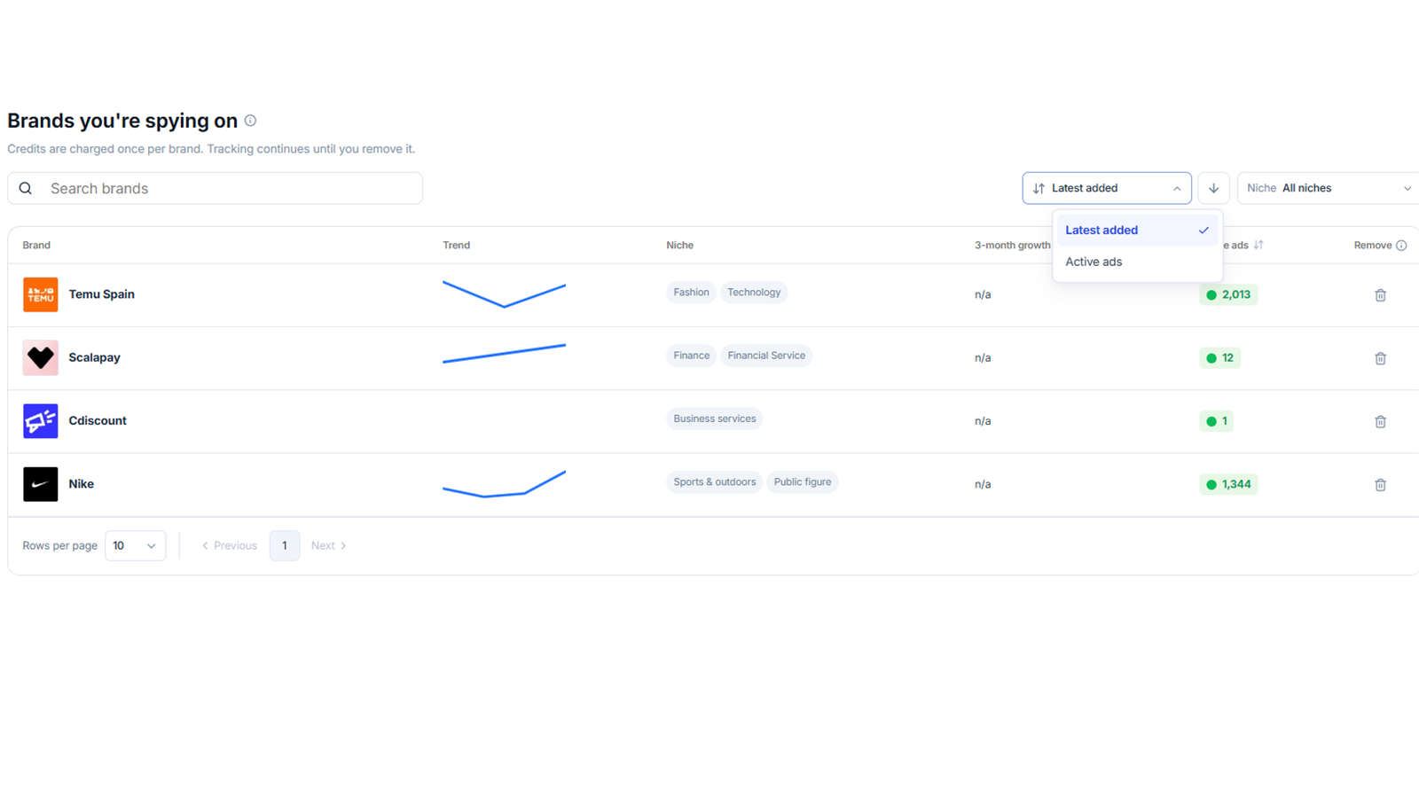Viewport: 1419px width, 798px height.
Task: Click the info icon next to Remove
Action: [1401, 246]
